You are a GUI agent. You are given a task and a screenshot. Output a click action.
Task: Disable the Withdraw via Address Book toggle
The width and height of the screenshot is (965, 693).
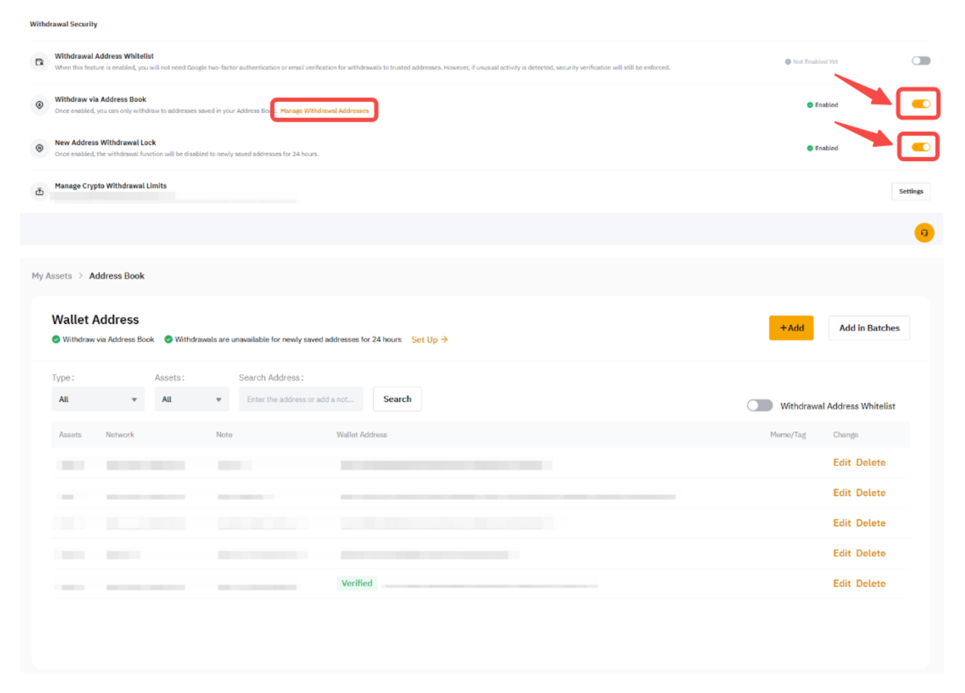click(921, 104)
